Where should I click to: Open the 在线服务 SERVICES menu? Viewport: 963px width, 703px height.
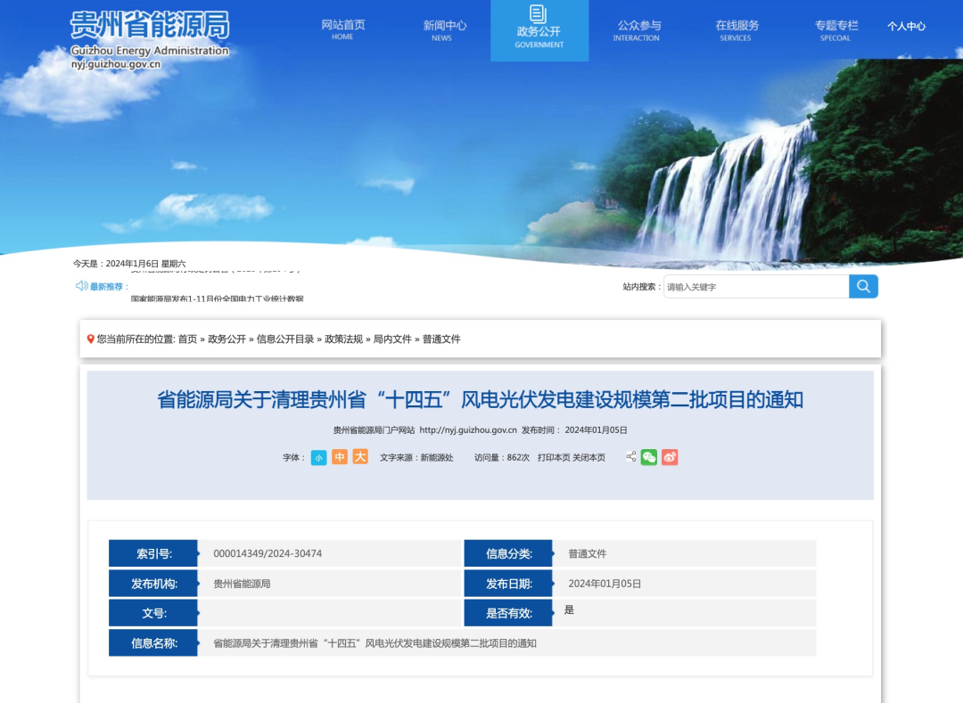click(x=737, y=30)
